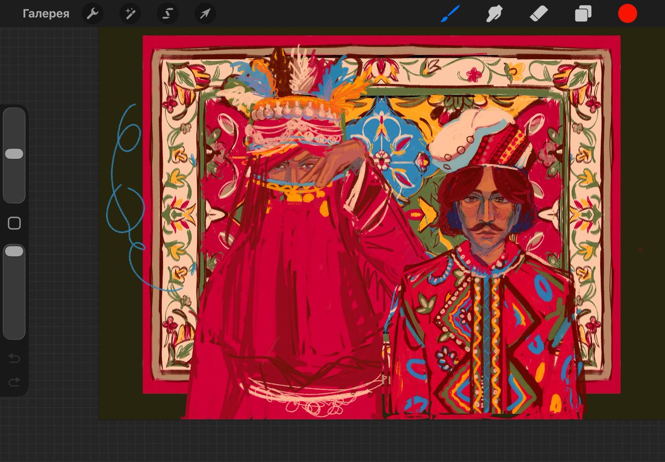The height and width of the screenshot is (462, 665).
Task: Select the Eraser tool
Action: (x=538, y=13)
